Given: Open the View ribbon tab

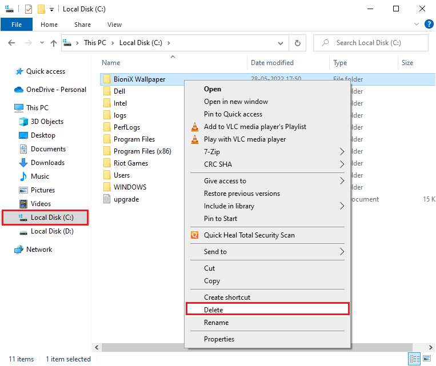Looking at the screenshot, I should click(114, 25).
